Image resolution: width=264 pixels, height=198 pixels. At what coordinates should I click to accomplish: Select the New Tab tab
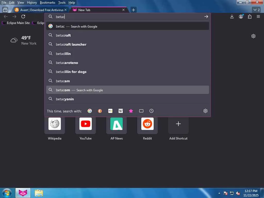[x=99, y=10]
